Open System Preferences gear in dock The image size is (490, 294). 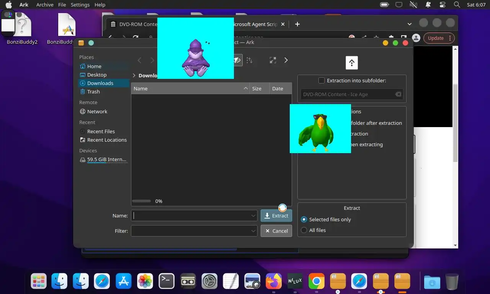[x=209, y=282]
